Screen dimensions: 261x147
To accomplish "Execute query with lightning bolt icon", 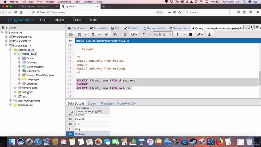I will 178,34.
